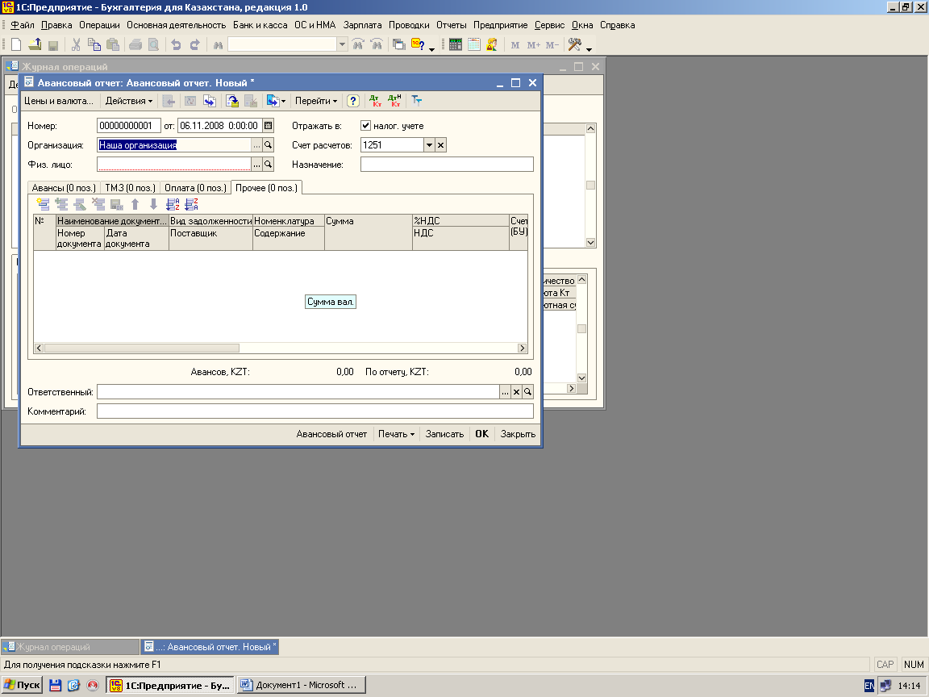The height and width of the screenshot is (697, 929).
Task: Click the Redo arrow icon
Action: click(x=194, y=44)
